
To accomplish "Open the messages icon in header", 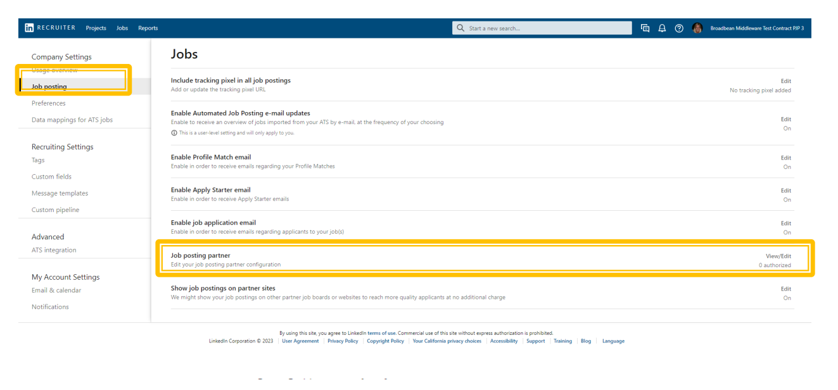I will tap(645, 28).
